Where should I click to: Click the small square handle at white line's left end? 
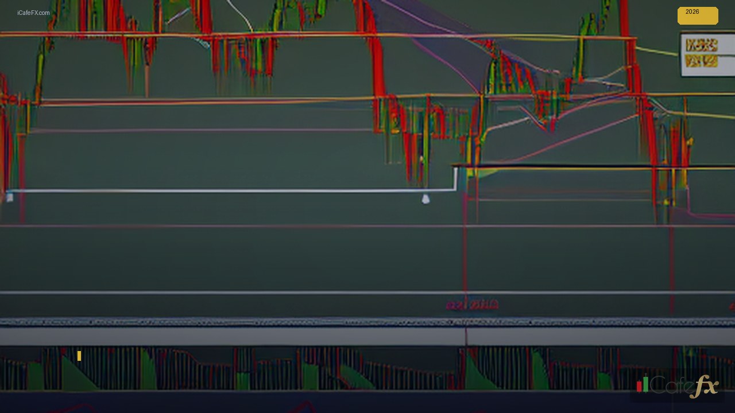(x=9, y=197)
